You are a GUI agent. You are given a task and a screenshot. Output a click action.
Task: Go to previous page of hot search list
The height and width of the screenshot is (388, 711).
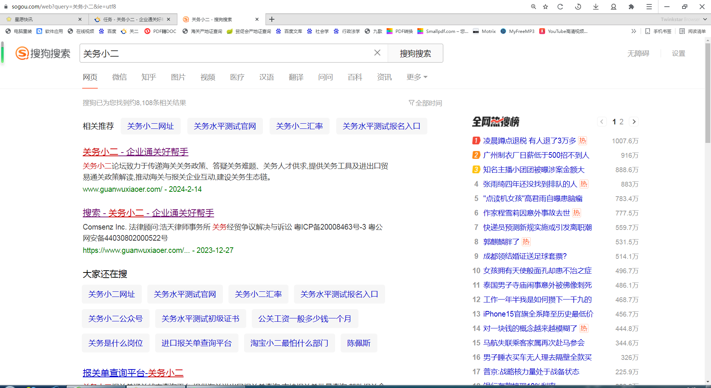point(602,122)
